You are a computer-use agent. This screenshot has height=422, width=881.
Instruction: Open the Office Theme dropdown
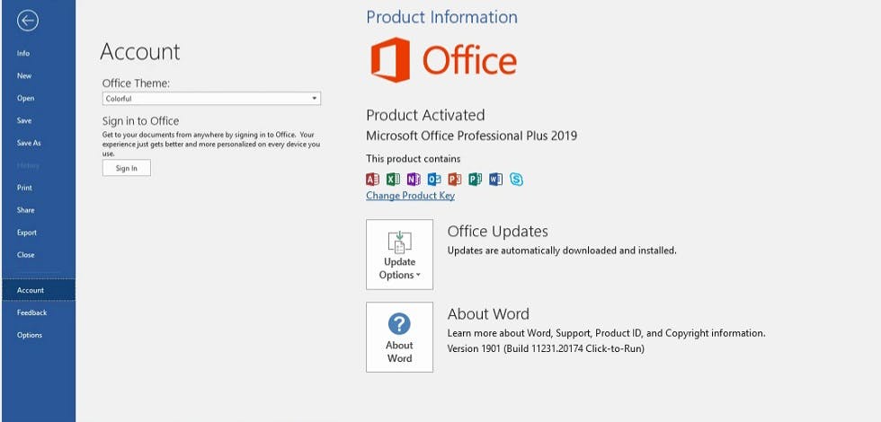[x=211, y=99]
